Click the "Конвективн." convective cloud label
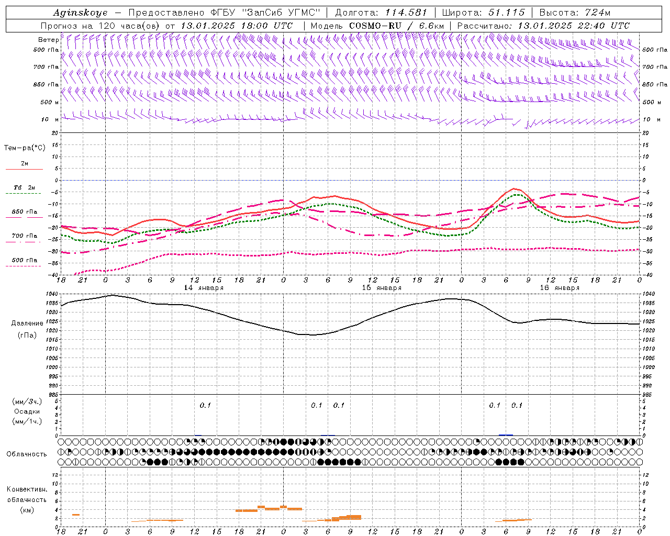Screen dimensions: 670x536 click(x=27, y=489)
